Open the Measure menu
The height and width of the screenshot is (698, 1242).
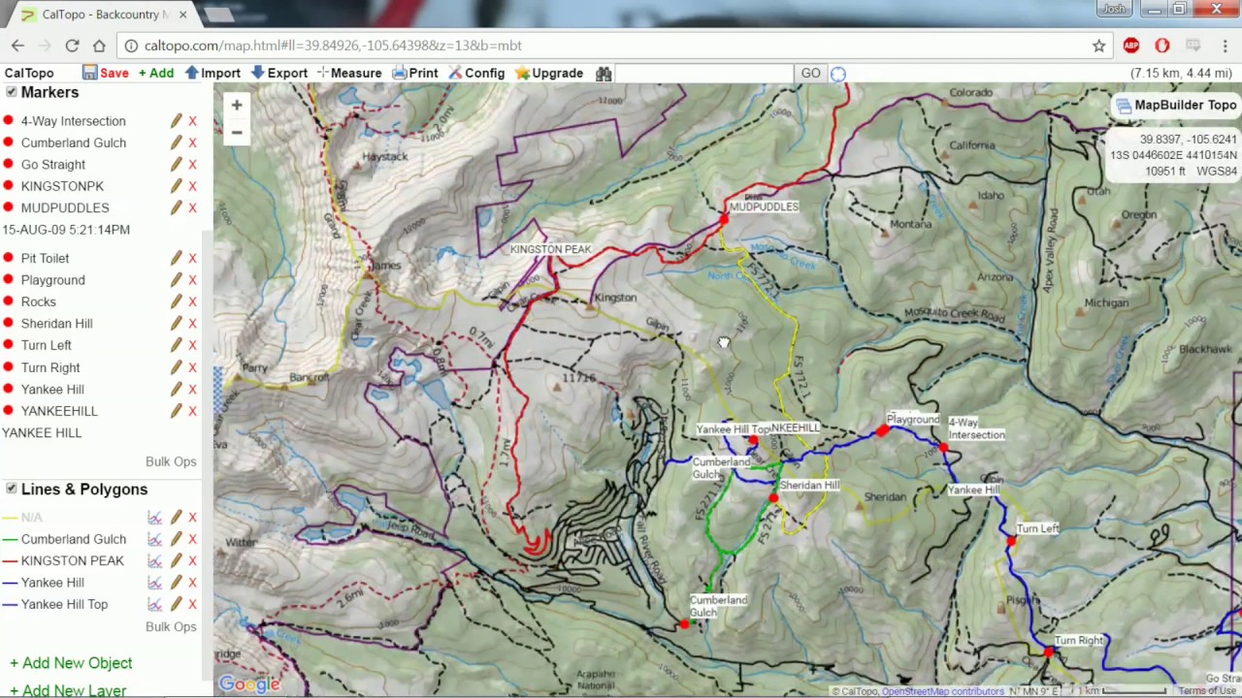(349, 74)
